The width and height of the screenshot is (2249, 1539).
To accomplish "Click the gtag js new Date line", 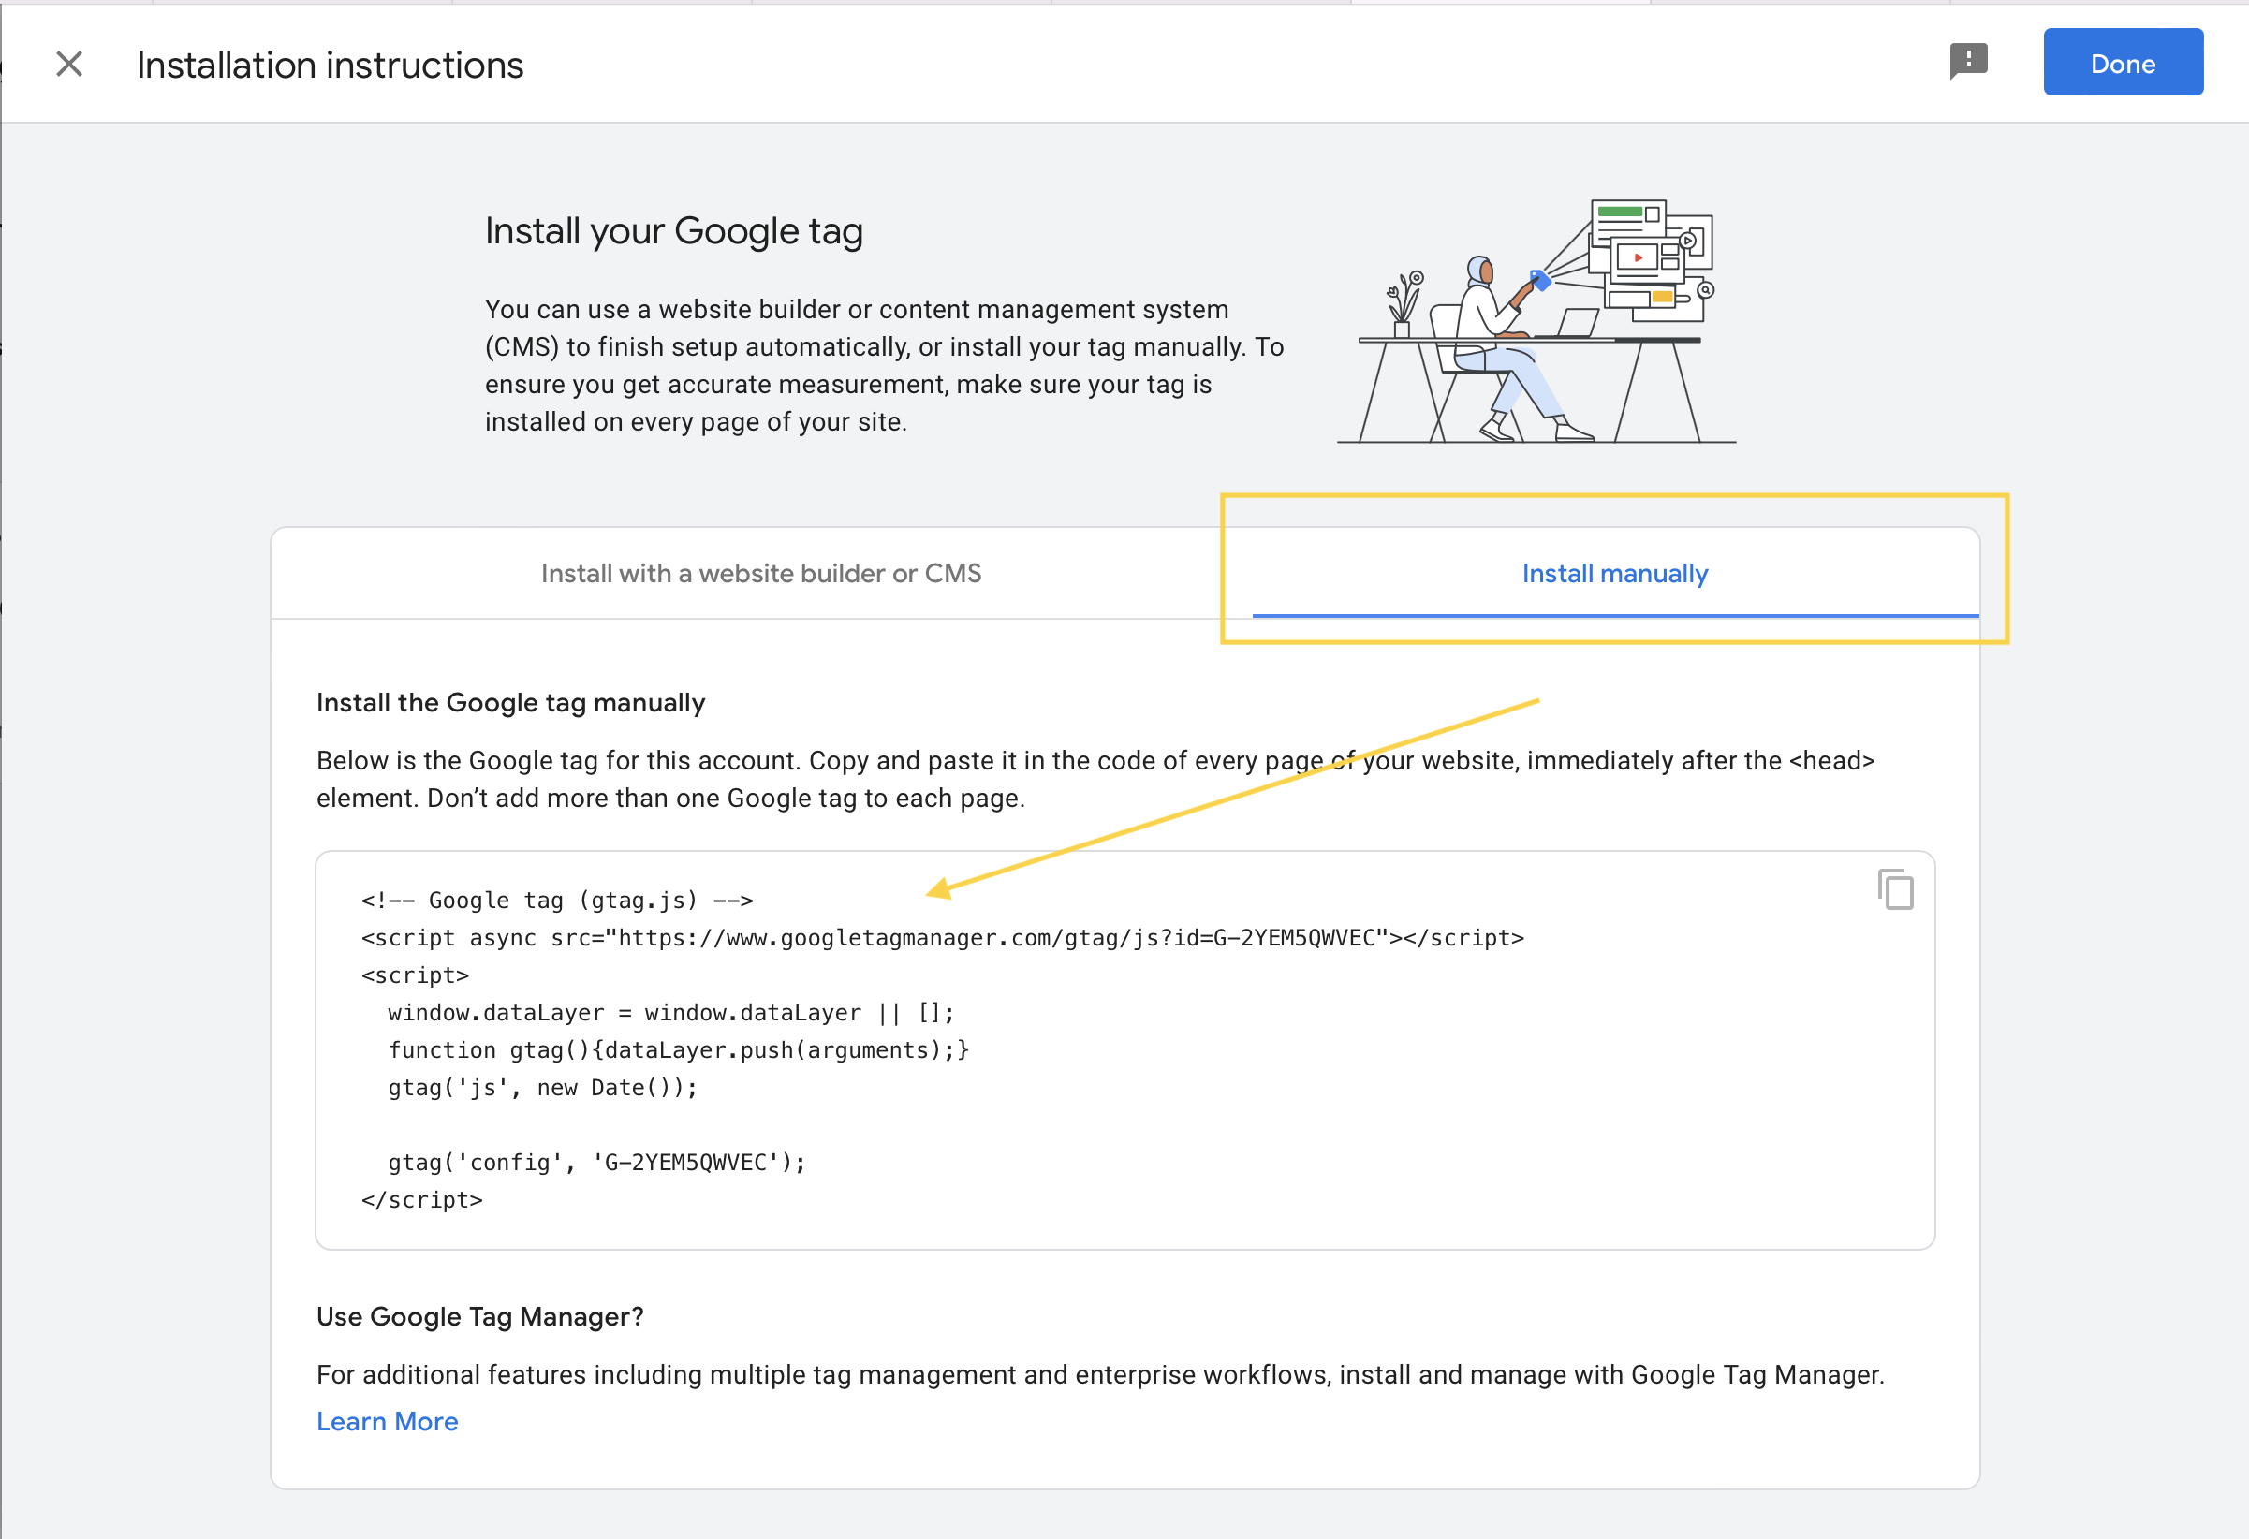I will (x=542, y=1087).
